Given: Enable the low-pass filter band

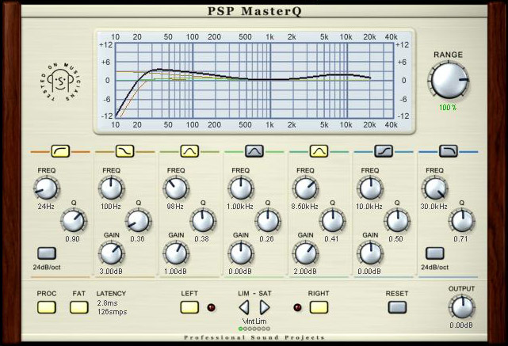Looking at the screenshot, I should 449,151.
